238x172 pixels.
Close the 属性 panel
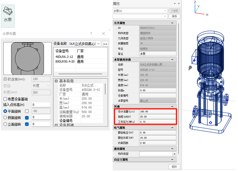tap(179, 4)
